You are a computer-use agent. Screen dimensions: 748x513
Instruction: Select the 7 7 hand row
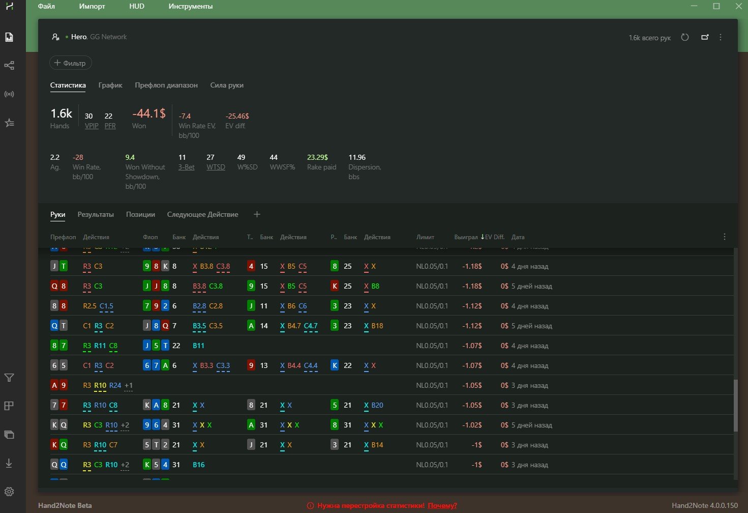[x=392, y=405]
